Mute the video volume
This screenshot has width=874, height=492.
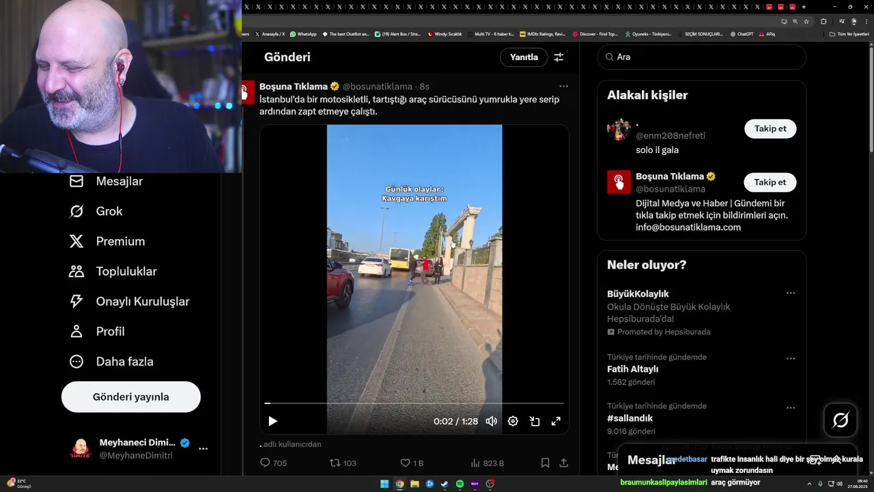491,422
